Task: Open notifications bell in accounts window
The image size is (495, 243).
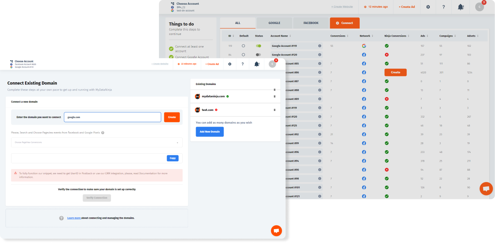Action: pyautogui.click(x=461, y=7)
